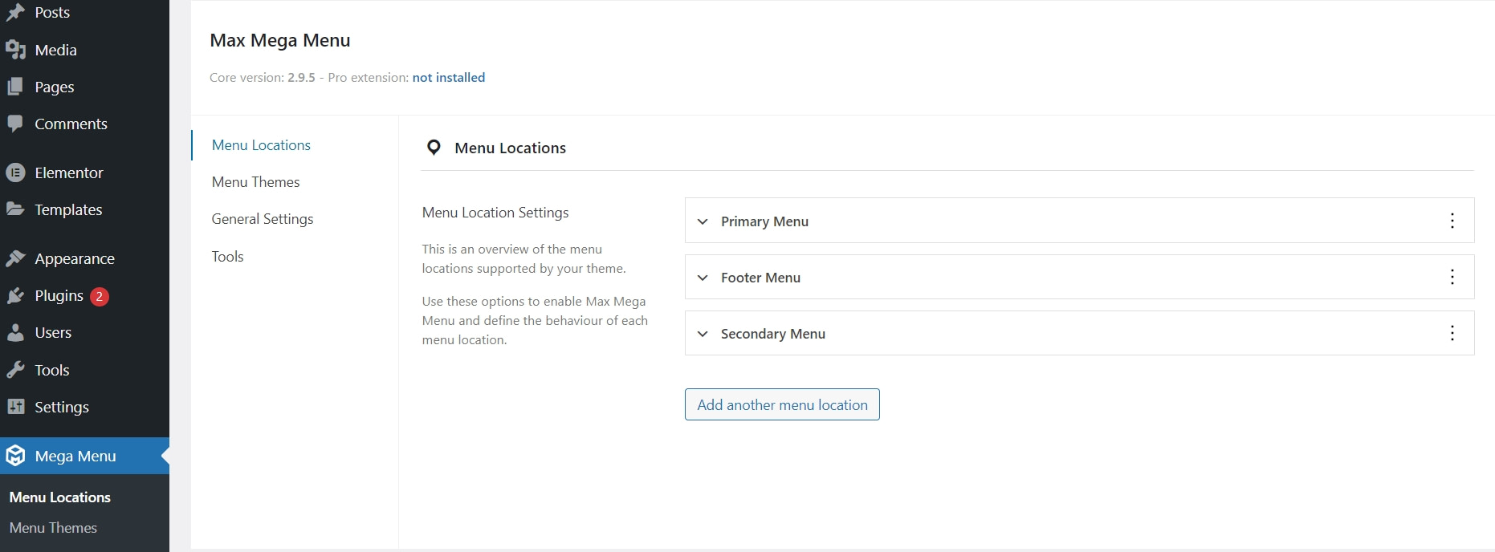Select the Mega Menu cube icon
This screenshot has width=1495, height=552.
click(17, 456)
